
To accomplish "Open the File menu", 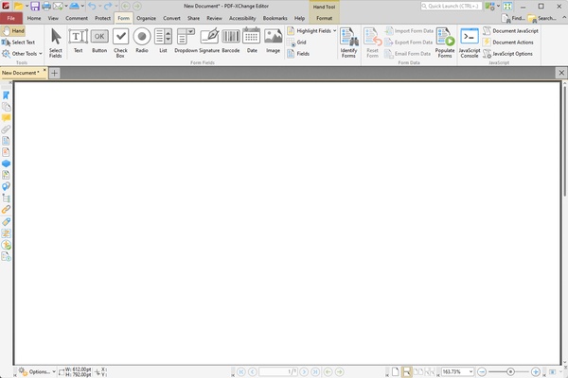I will click(x=11, y=18).
